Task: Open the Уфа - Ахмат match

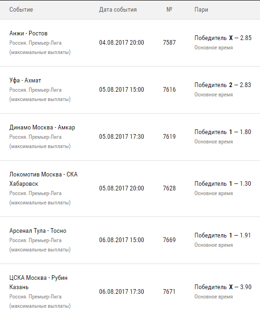Action: (25, 80)
